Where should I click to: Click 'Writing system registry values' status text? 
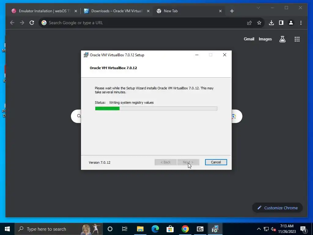131,103
